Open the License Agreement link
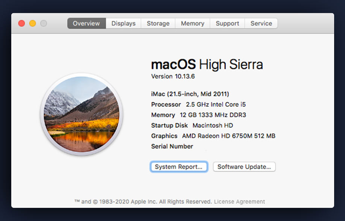345x221 pixels. tap(239, 201)
